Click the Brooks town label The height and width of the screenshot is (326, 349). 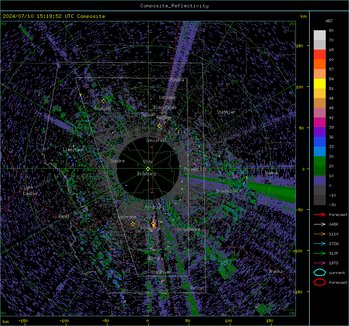pyautogui.click(x=276, y=271)
